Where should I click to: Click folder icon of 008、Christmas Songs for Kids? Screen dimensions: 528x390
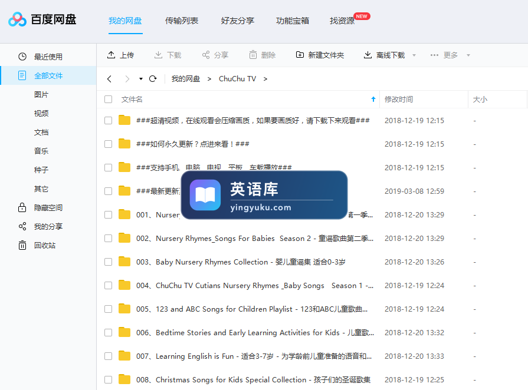point(124,379)
